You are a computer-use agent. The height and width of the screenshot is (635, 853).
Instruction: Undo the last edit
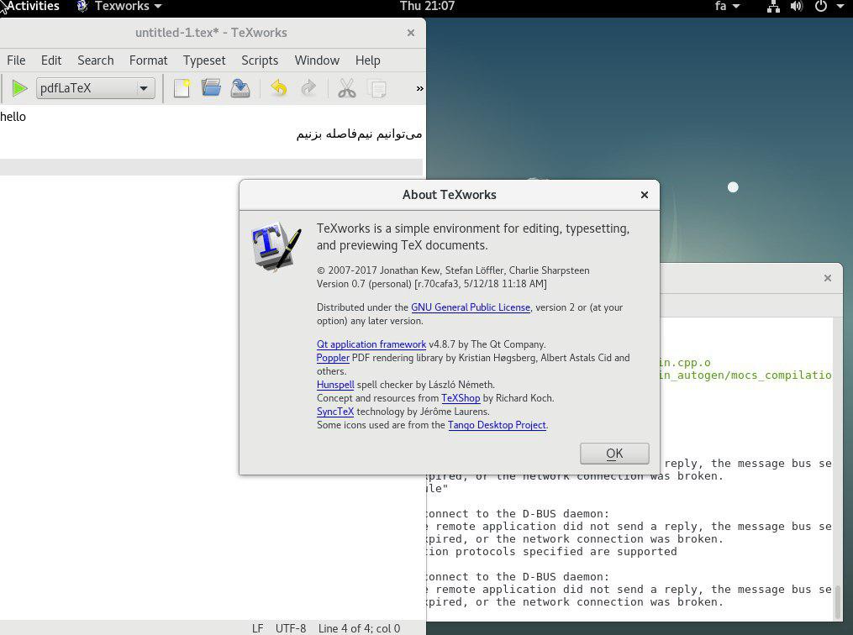click(x=278, y=88)
